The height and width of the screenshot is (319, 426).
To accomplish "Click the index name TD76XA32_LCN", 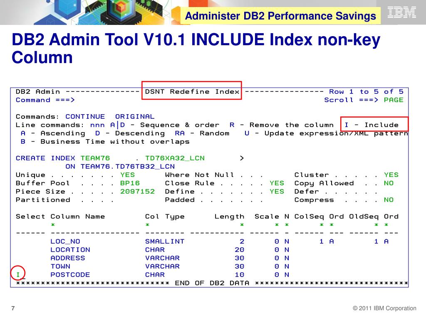I will (x=175, y=158).
